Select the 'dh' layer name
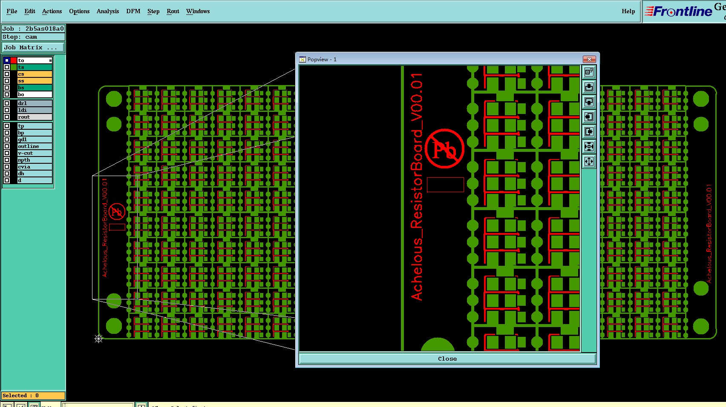 35,174
